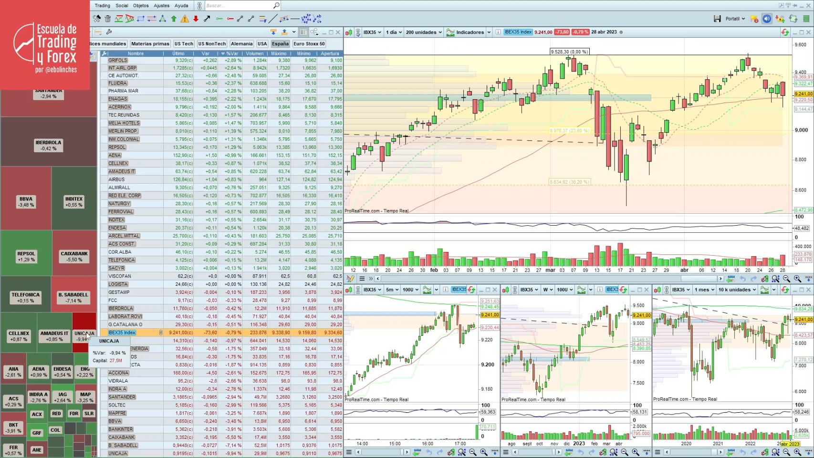Open the Ajustes menu

(161, 5)
